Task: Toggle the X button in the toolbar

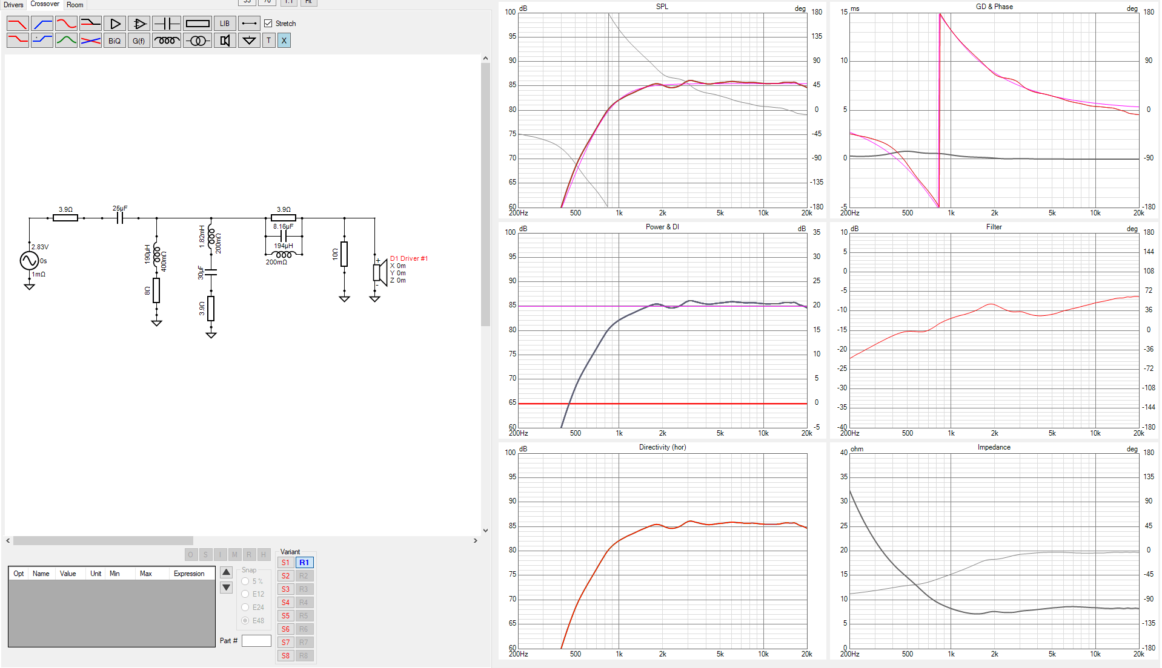Action: (284, 41)
